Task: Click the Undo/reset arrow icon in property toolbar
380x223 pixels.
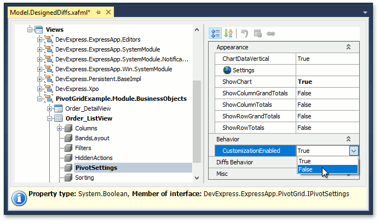Action: [x=244, y=33]
